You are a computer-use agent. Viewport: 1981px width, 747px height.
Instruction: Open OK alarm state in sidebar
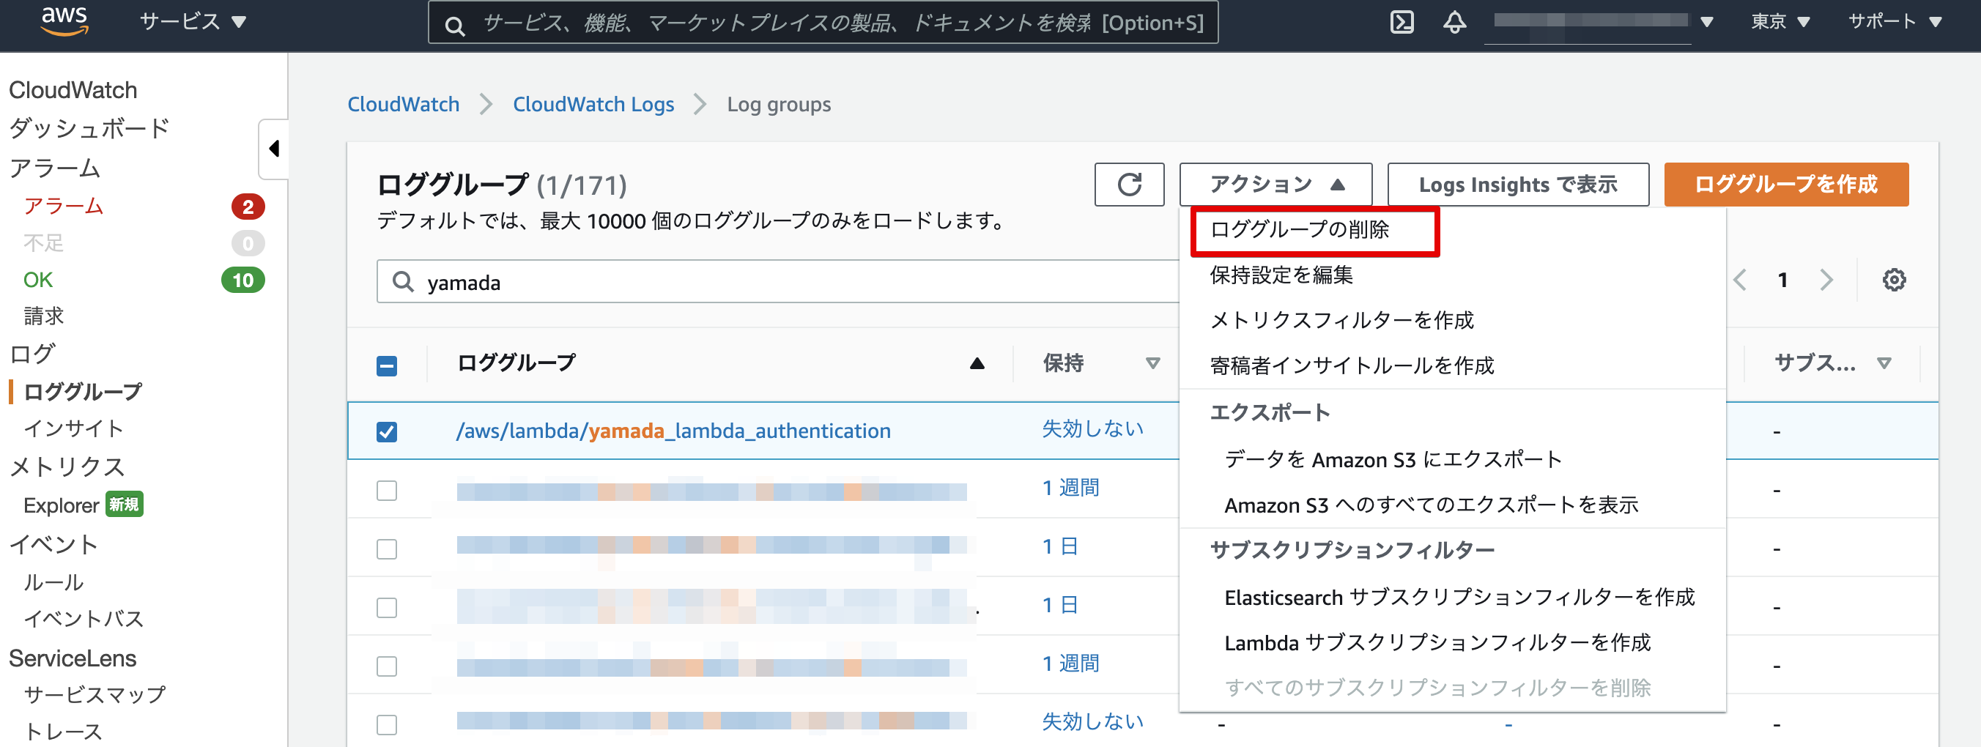37,280
